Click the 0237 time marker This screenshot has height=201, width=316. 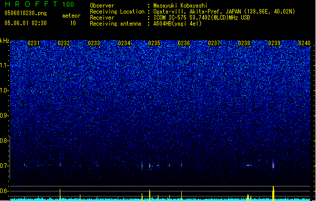214,43
